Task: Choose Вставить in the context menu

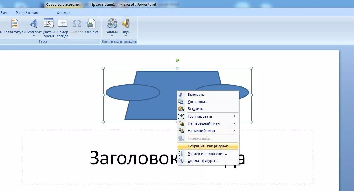Action: tap(208, 109)
